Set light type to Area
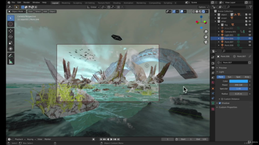259x145 pixels. point(247,77)
